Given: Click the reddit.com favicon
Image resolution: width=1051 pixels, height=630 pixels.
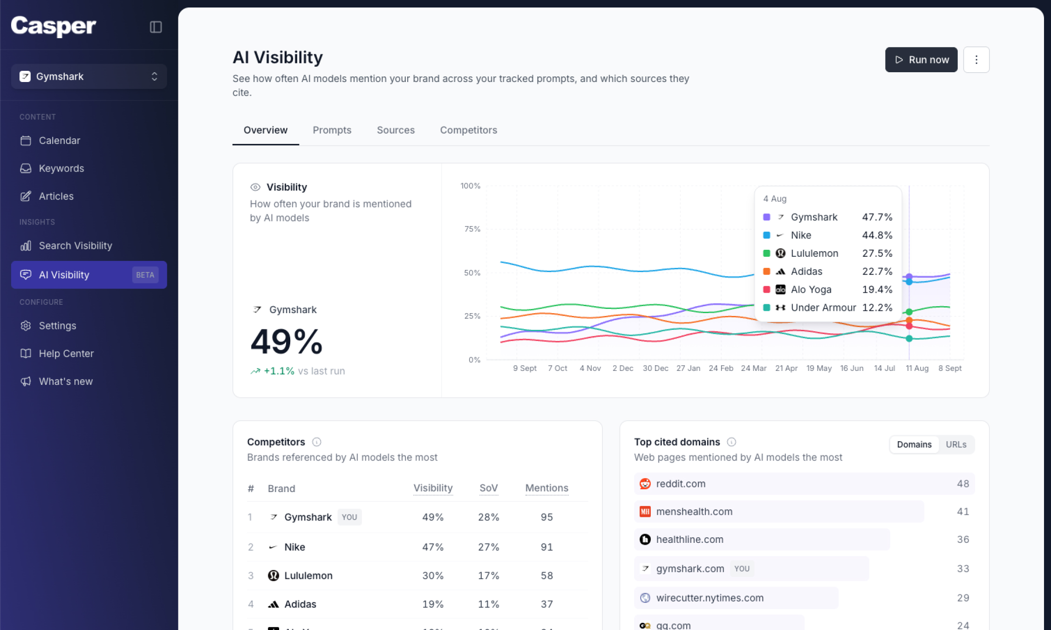Looking at the screenshot, I should coord(645,484).
